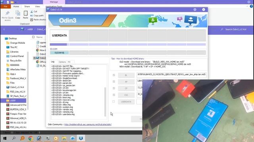The width and height of the screenshot is (254, 142).
Task: Switch to the Share ribbon tab
Action: [x=27, y=6]
